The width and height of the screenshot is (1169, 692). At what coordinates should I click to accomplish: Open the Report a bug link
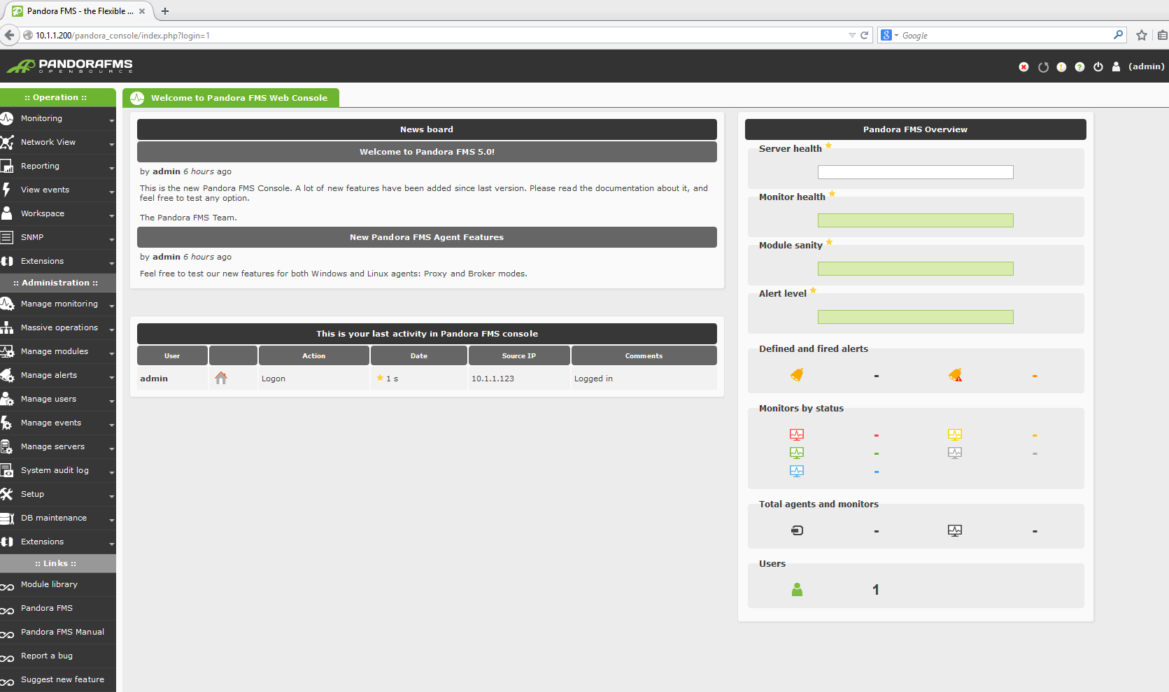pos(47,656)
